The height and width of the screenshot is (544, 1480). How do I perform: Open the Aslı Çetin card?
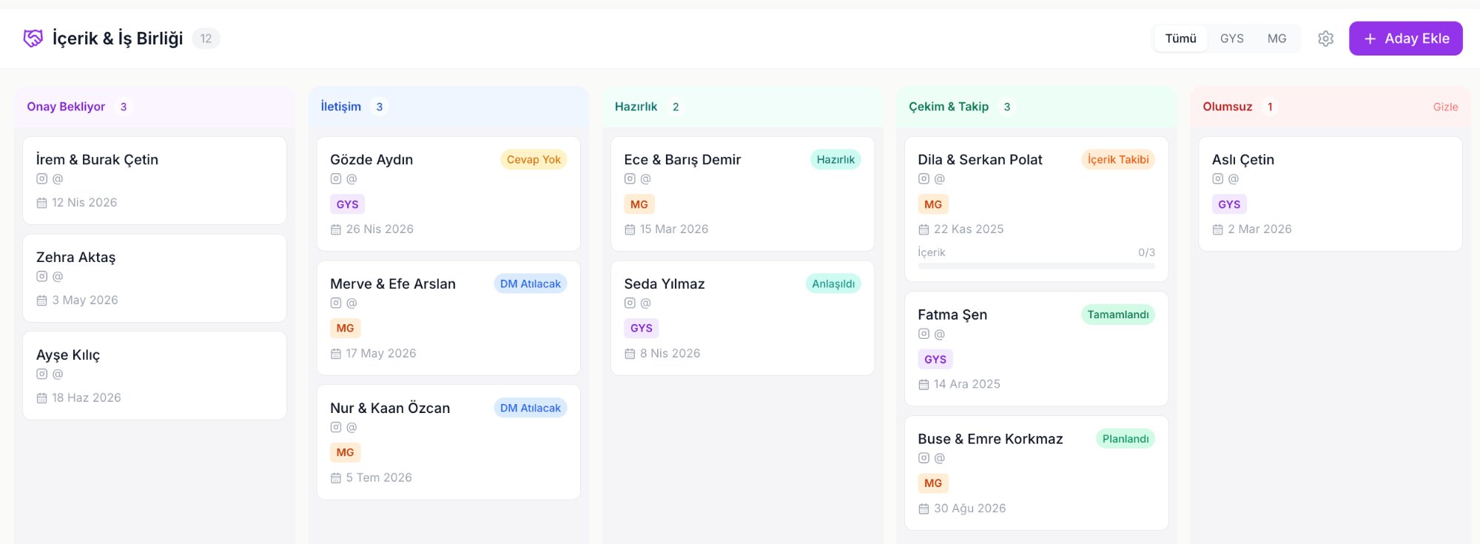point(1331,194)
